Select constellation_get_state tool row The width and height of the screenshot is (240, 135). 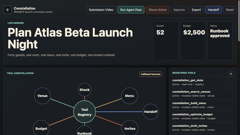pos(203,82)
